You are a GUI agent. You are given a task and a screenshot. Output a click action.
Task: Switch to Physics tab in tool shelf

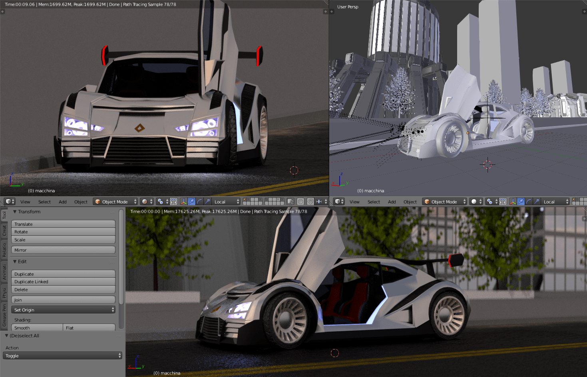[4, 293]
